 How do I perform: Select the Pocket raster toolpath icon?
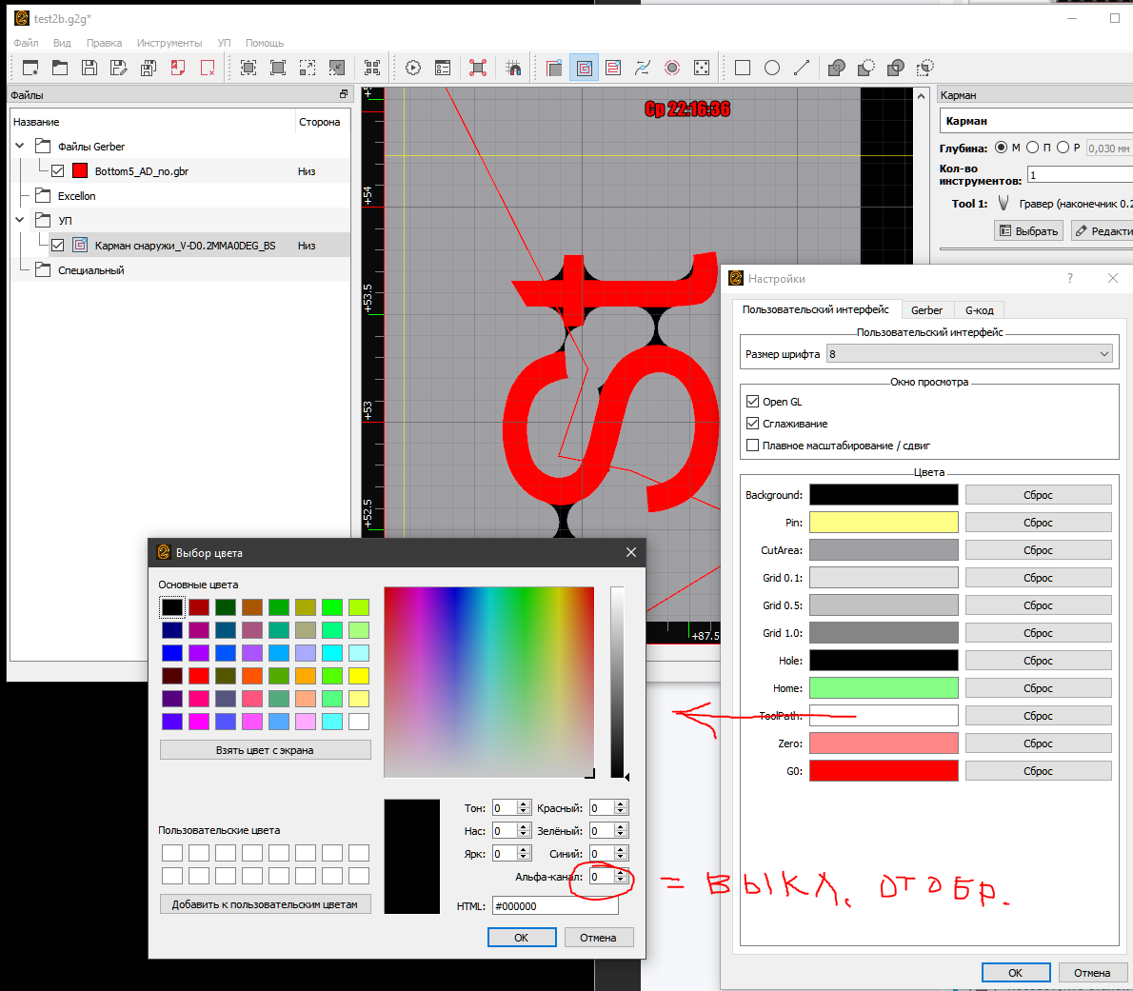(x=613, y=68)
